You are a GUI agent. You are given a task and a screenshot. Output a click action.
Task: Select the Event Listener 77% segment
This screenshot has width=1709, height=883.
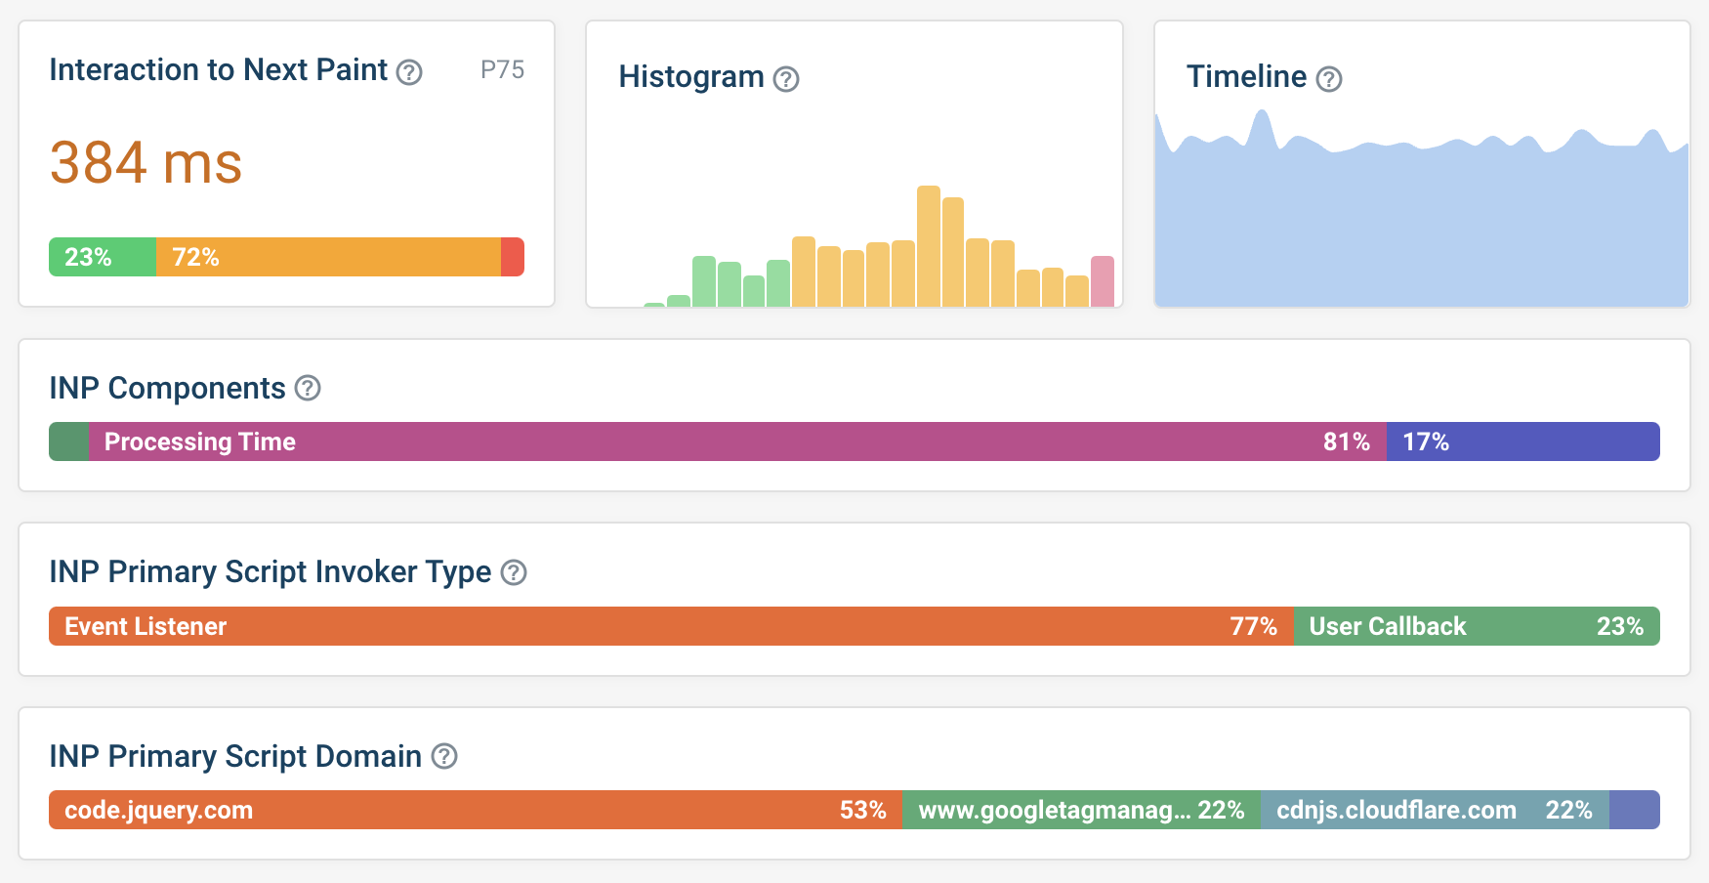(671, 626)
